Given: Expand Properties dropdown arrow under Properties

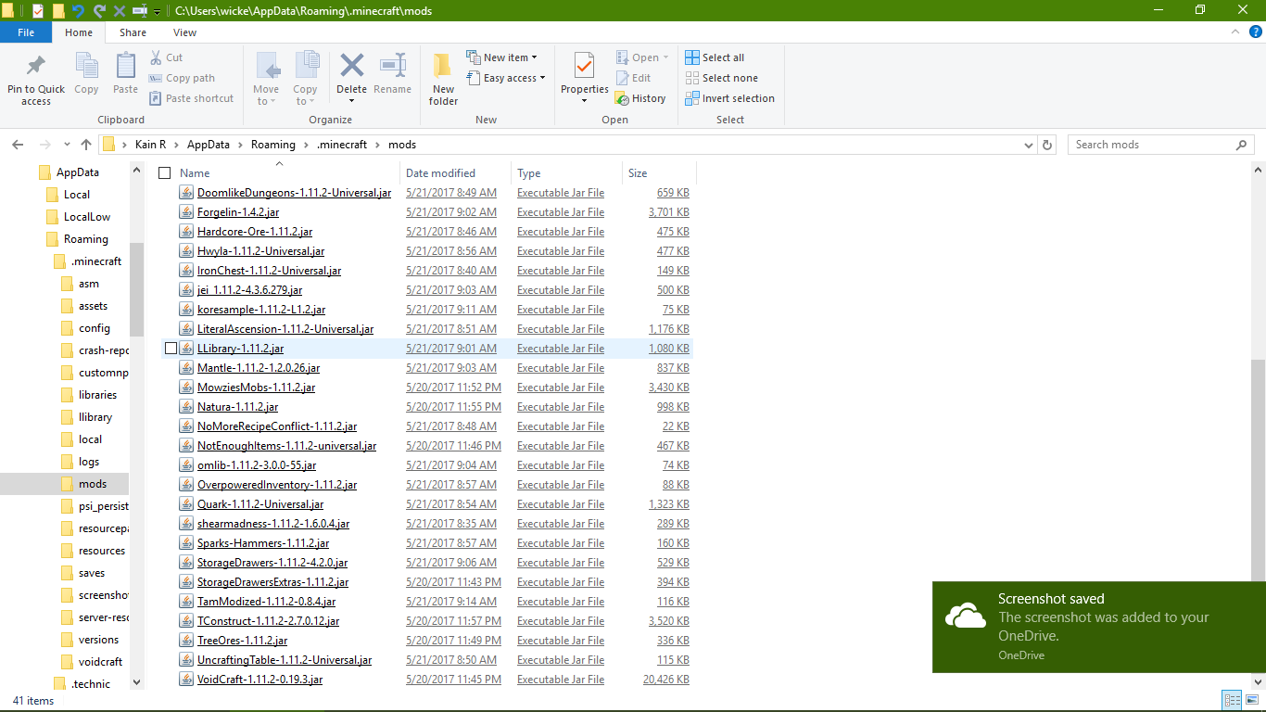Looking at the screenshot, I should pyautogui.click(x=584, y=101).
